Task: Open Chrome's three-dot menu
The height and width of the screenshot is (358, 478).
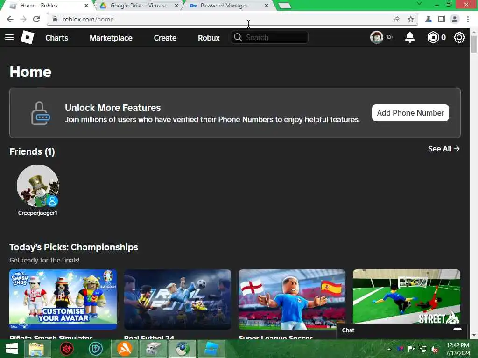Action: click(468, 19)
